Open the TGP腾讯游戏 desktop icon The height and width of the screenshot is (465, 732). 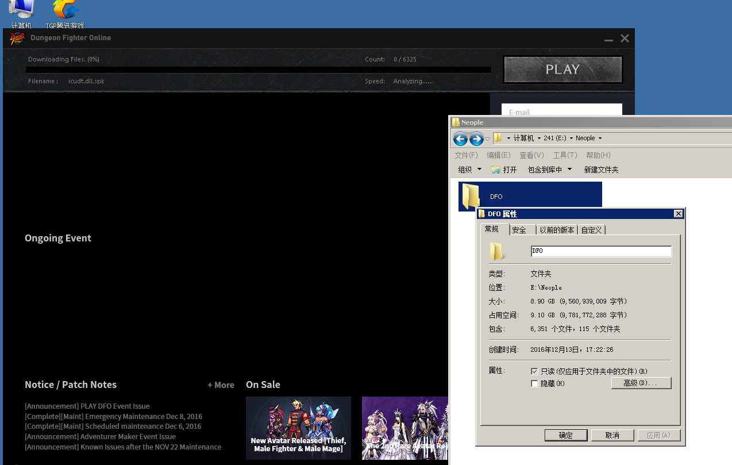65,14
